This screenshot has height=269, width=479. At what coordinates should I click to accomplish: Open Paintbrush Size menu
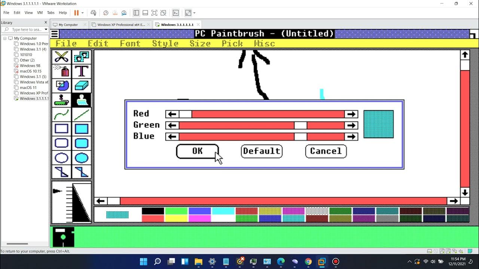click(x=200, y=44)
